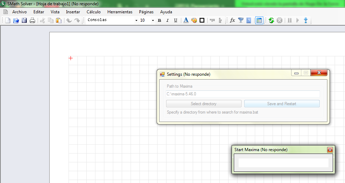
Task: Save the worksheet with the floppy disk icon
Action: click(24, 20)
